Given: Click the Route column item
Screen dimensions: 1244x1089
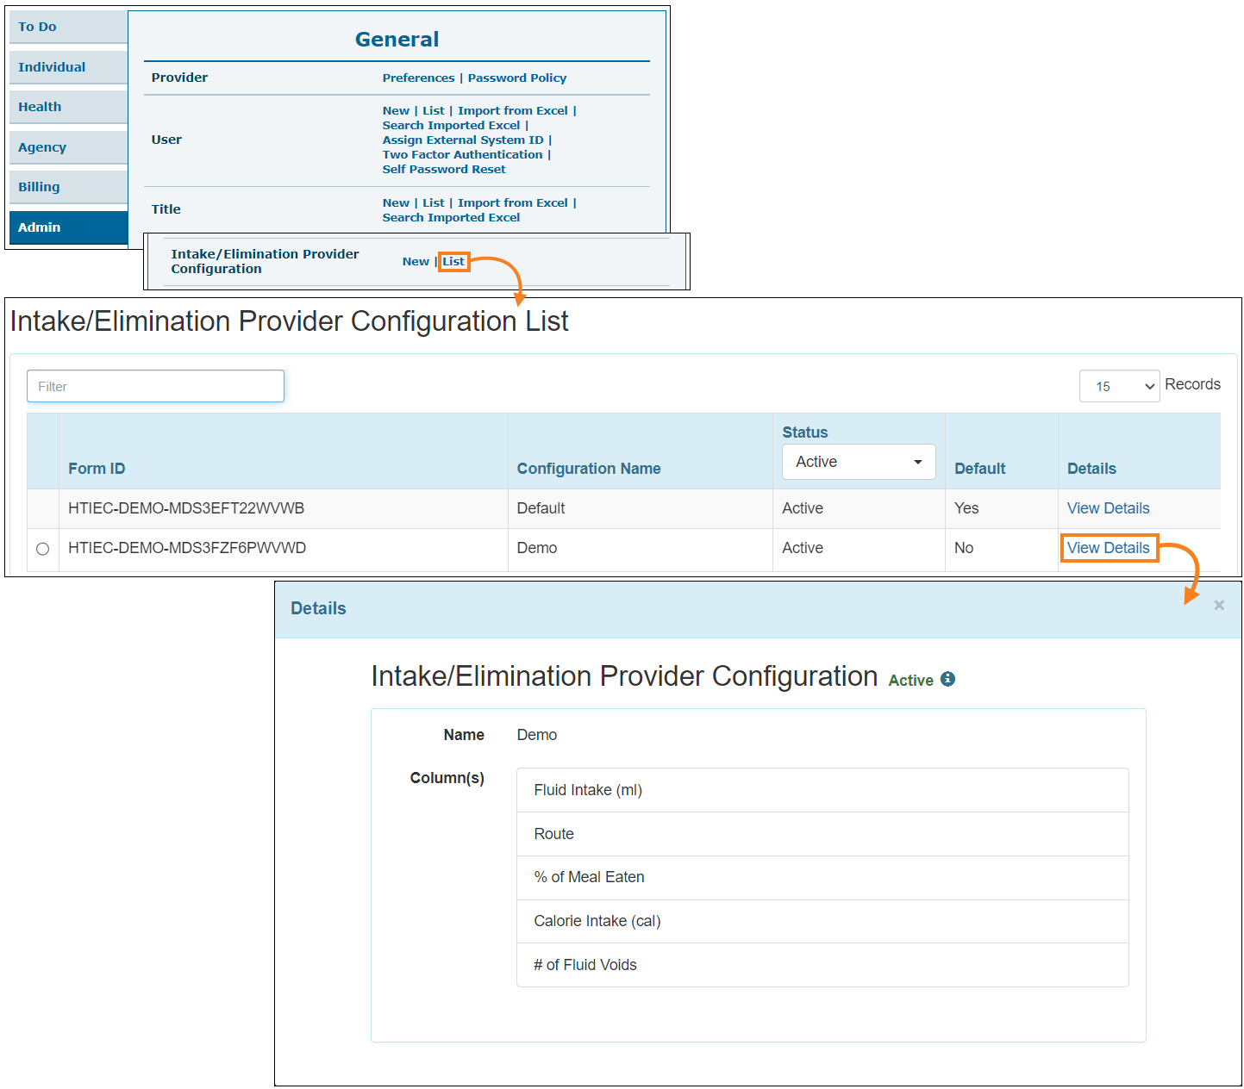Looking at the screenshot, I should [x=822, y=834].
